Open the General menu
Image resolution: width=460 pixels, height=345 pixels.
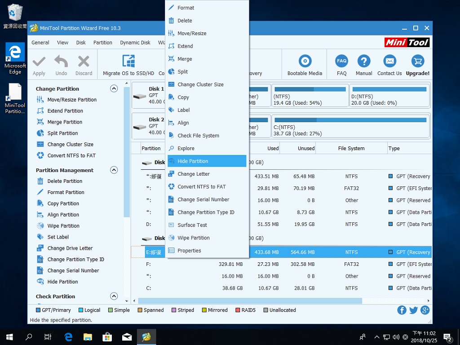(x=40, y=43)
